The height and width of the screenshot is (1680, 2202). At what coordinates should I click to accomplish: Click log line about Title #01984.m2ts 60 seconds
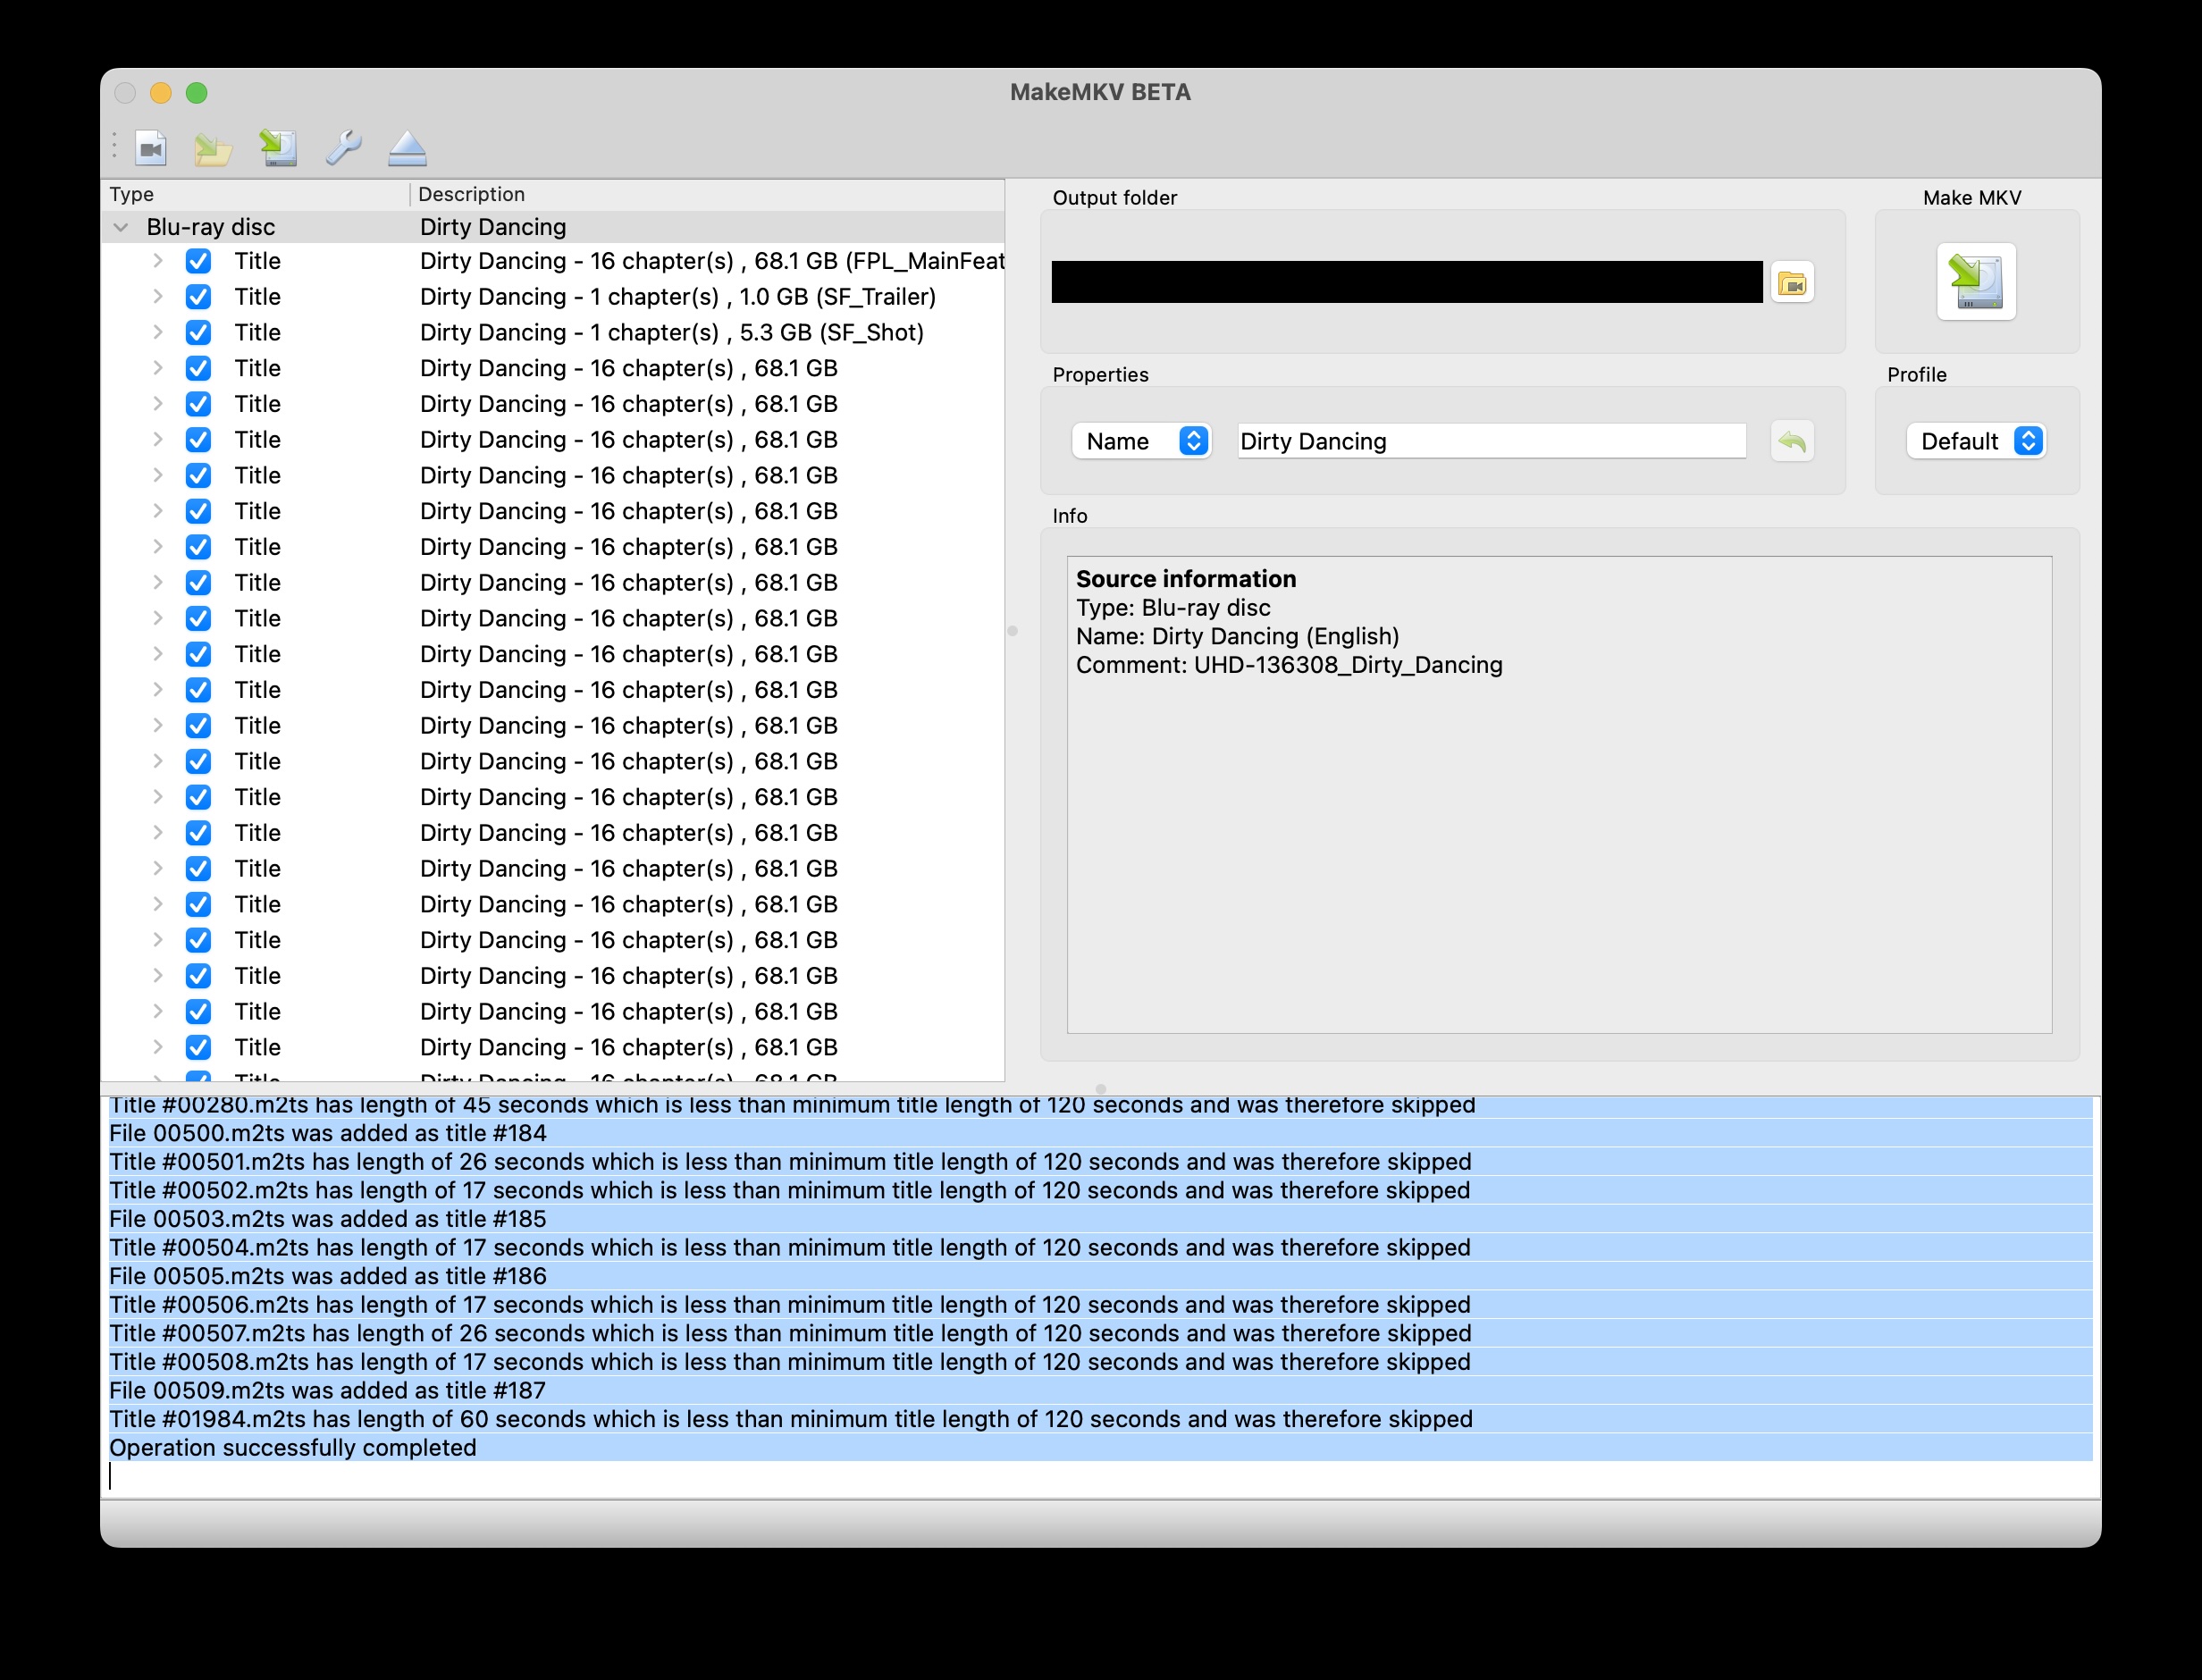pos(791,1419)
